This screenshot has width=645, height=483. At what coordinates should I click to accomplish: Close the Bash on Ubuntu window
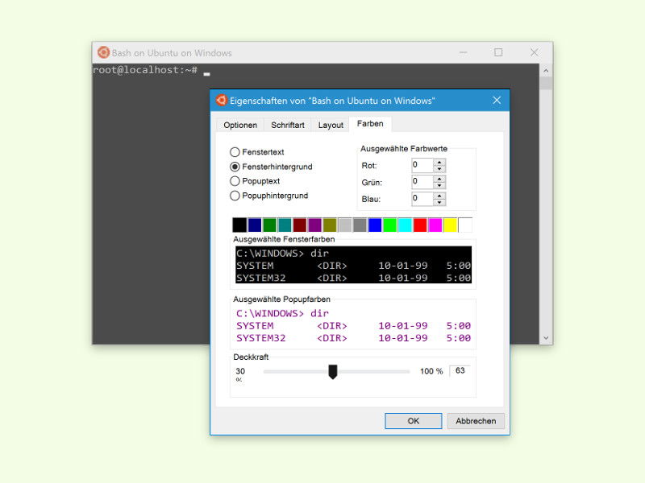534,52
